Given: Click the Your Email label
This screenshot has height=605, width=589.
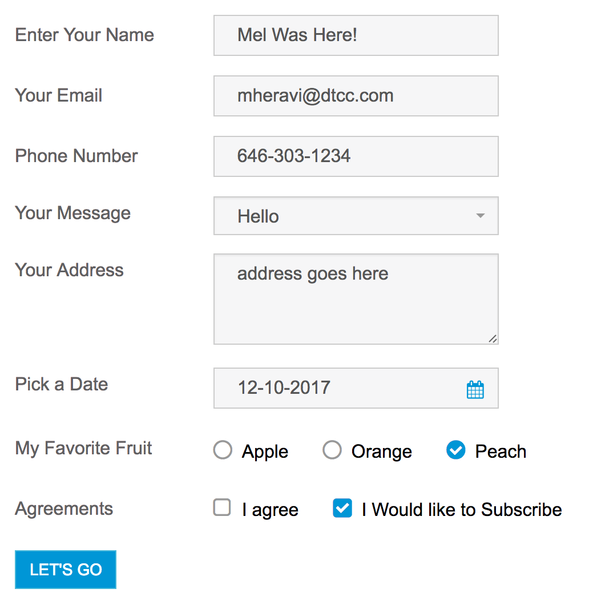Looking at the screenshot, I should (59, 95).
